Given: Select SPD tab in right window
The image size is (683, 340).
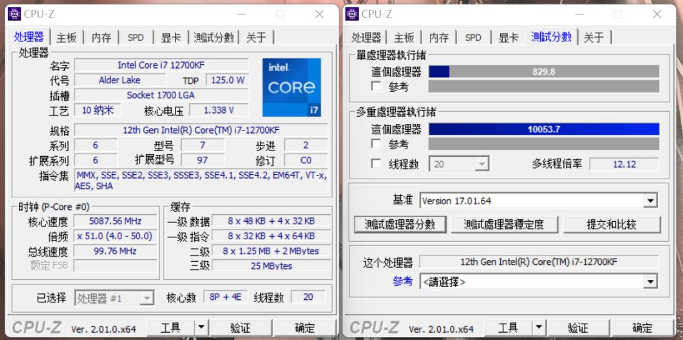Looking at the screenshot, I should (x=473, y=38).
